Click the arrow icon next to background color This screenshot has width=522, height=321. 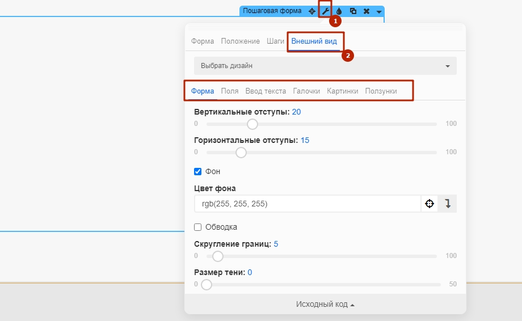pyautogui.click(x=448, y=204)
